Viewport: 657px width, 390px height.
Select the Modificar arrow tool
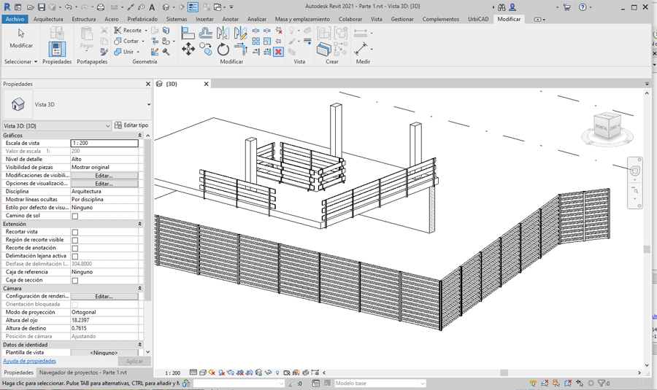coord(20,38)
